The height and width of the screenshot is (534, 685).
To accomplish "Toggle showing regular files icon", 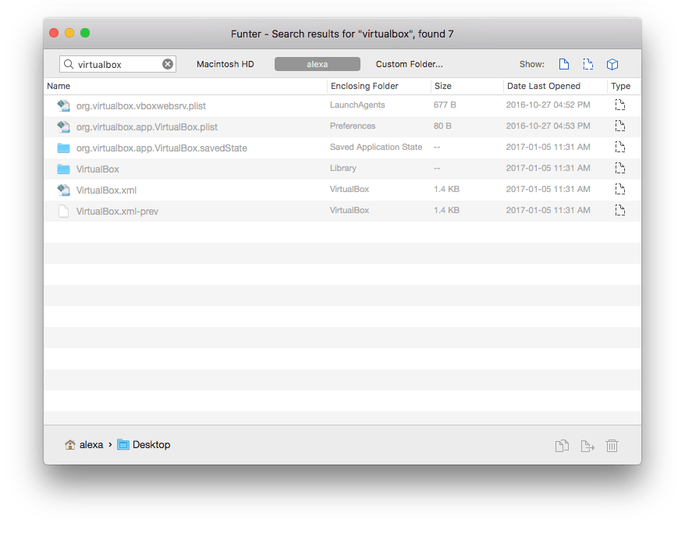I will click(564, 64).
